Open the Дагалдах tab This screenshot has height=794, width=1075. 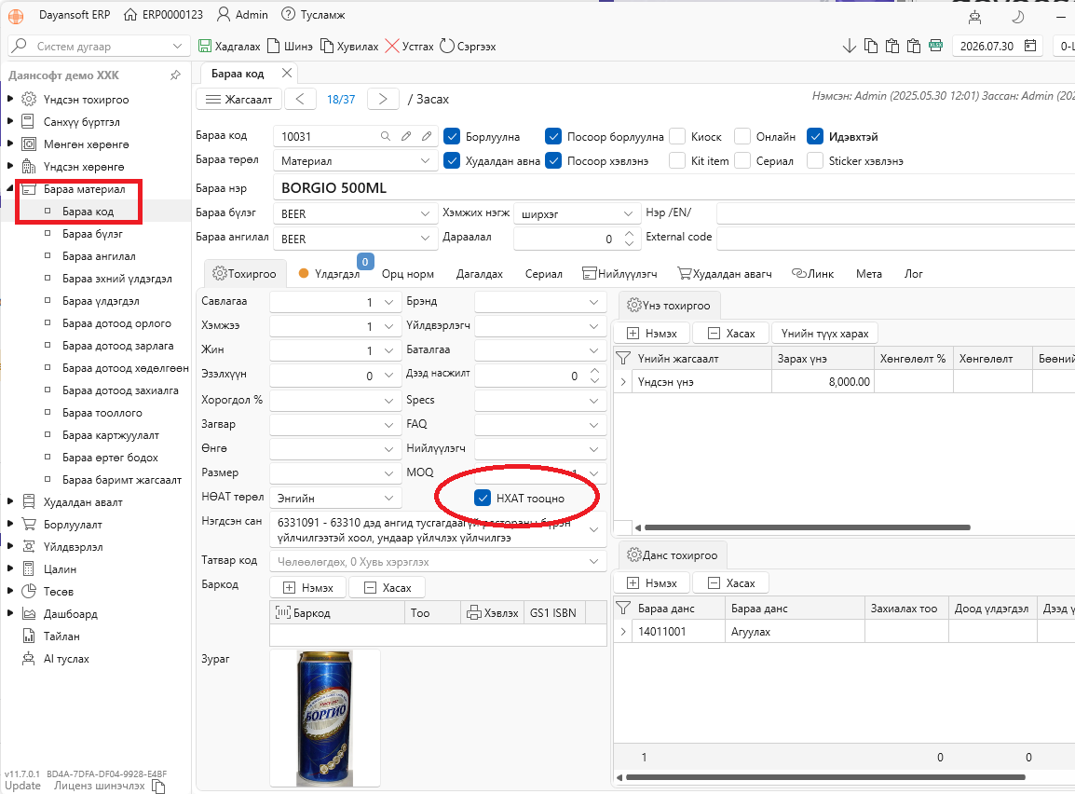click(479, 274)
